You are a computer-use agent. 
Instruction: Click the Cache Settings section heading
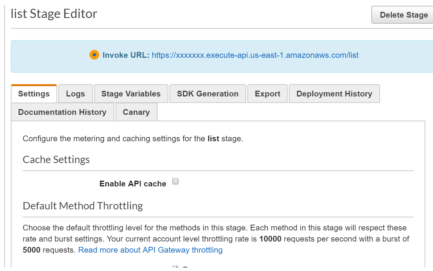point(56,160)
